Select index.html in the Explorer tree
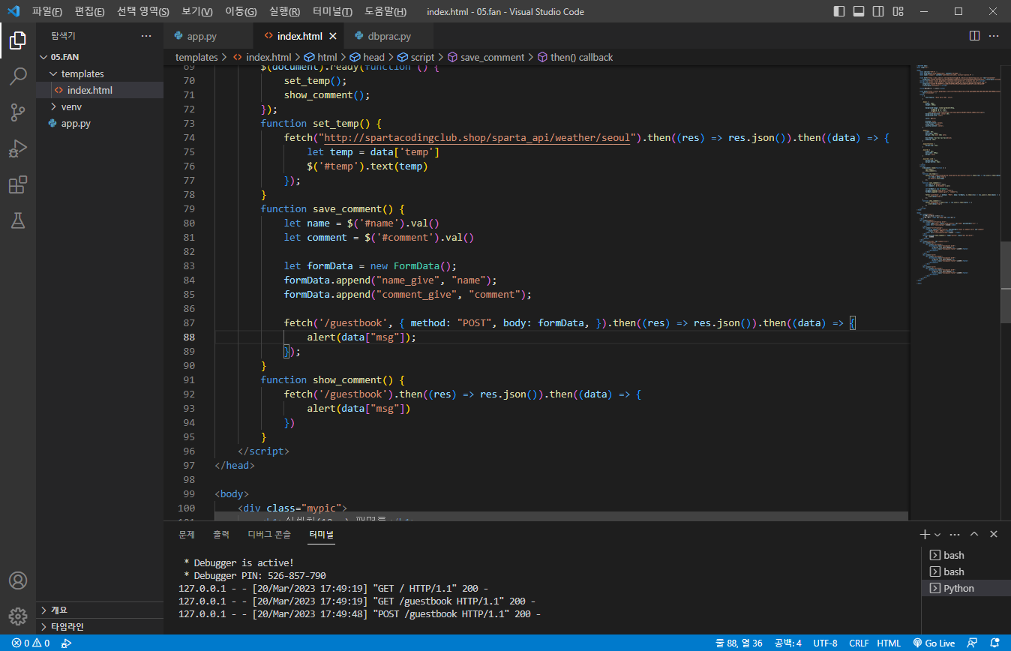This screenshot has height=651, width=1011. 100,90
